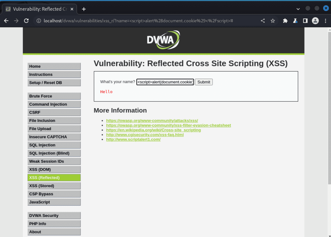Image resolution: width=331 pixels, height=237 pixels.
Task: Click the browser back arrow
Action: 6,21
